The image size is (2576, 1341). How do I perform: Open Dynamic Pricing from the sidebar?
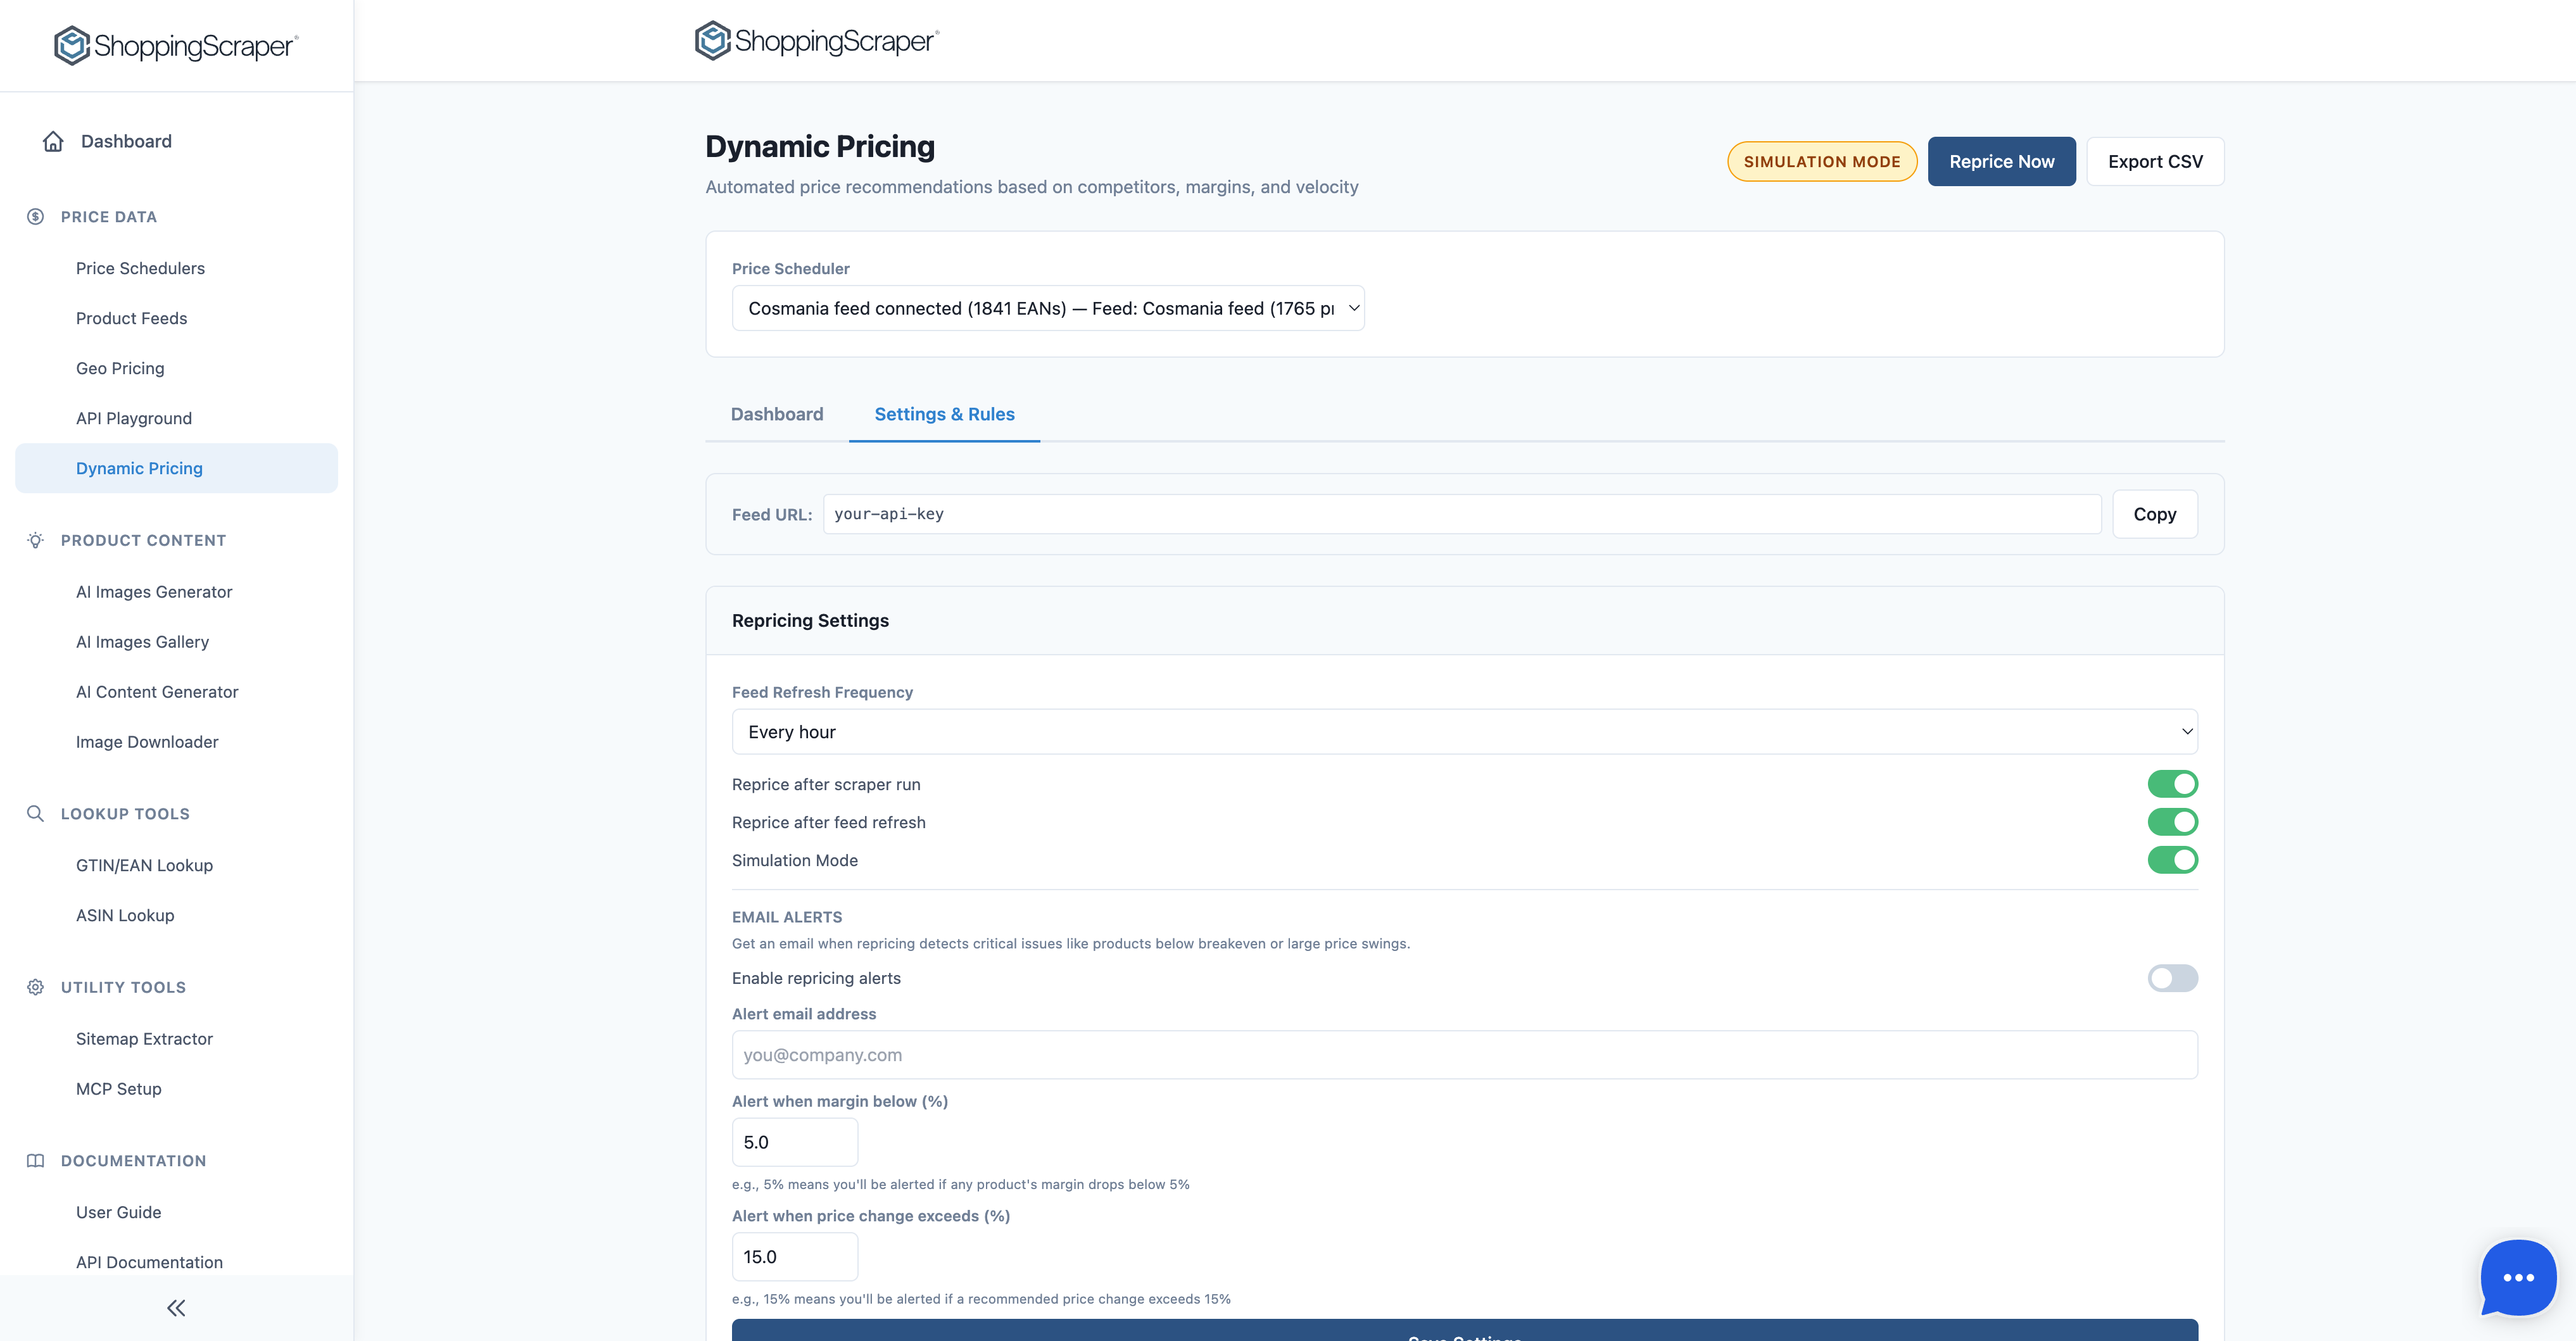point(139,467)
